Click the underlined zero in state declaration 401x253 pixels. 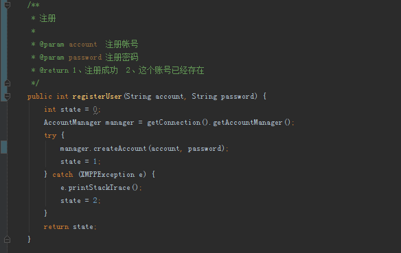coord(95,110)
